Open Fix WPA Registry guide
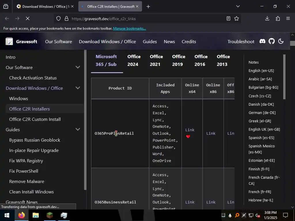295x221 pixels. tap(26, 161)
